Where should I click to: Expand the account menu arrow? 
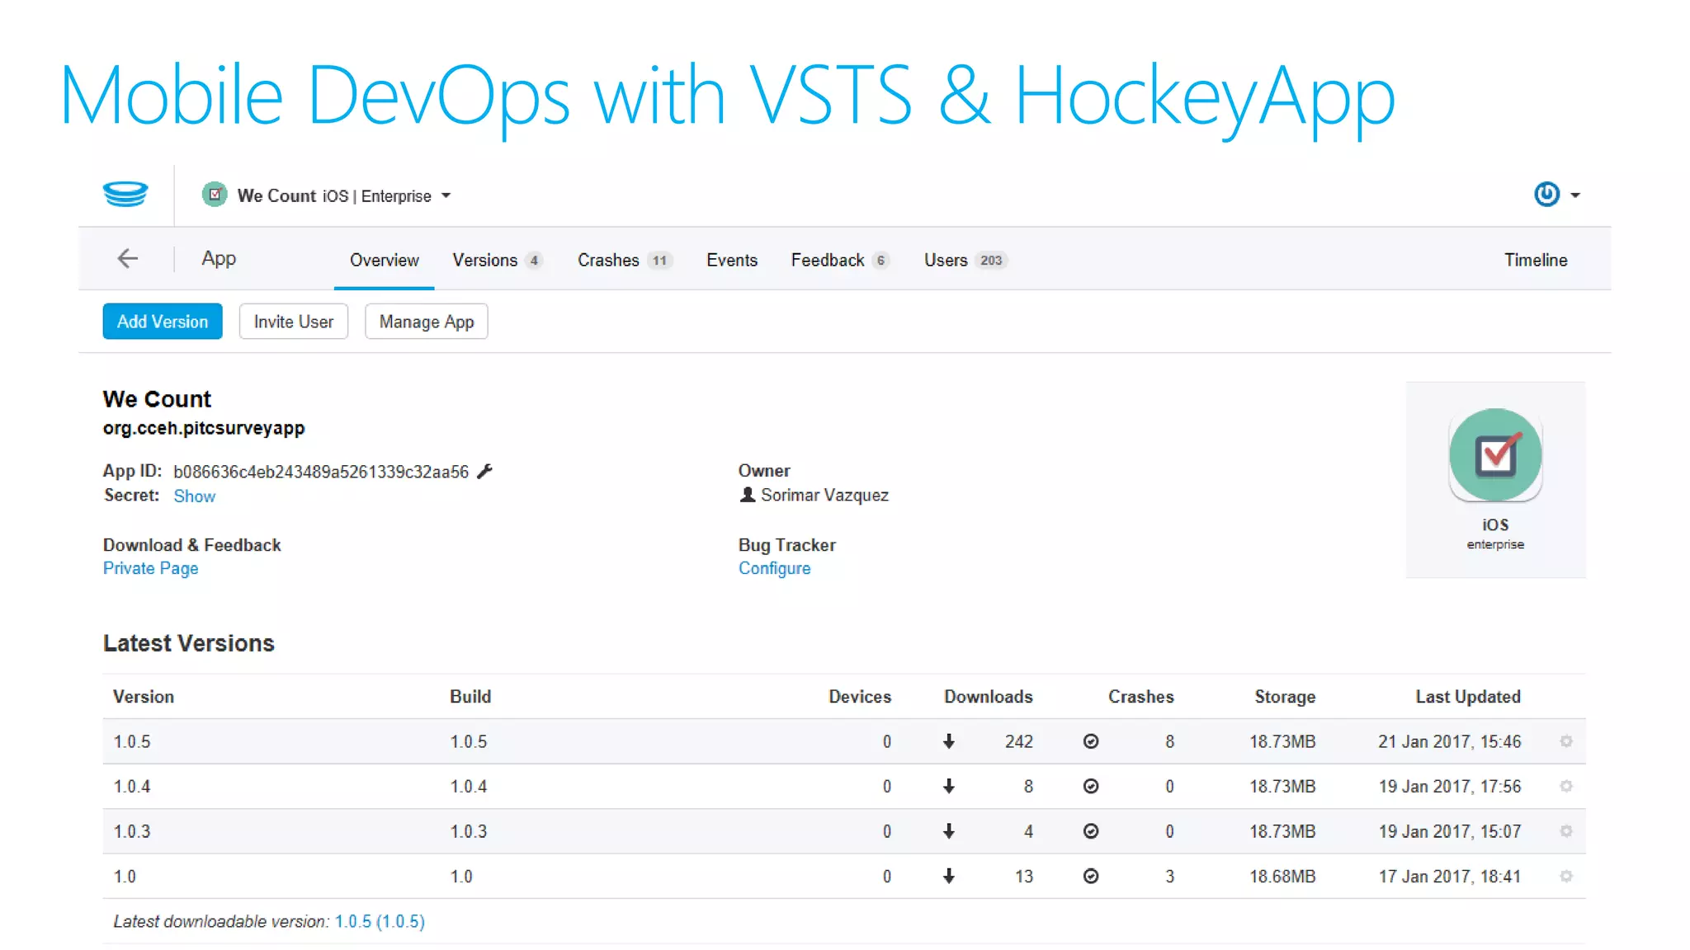point(1575,195)
